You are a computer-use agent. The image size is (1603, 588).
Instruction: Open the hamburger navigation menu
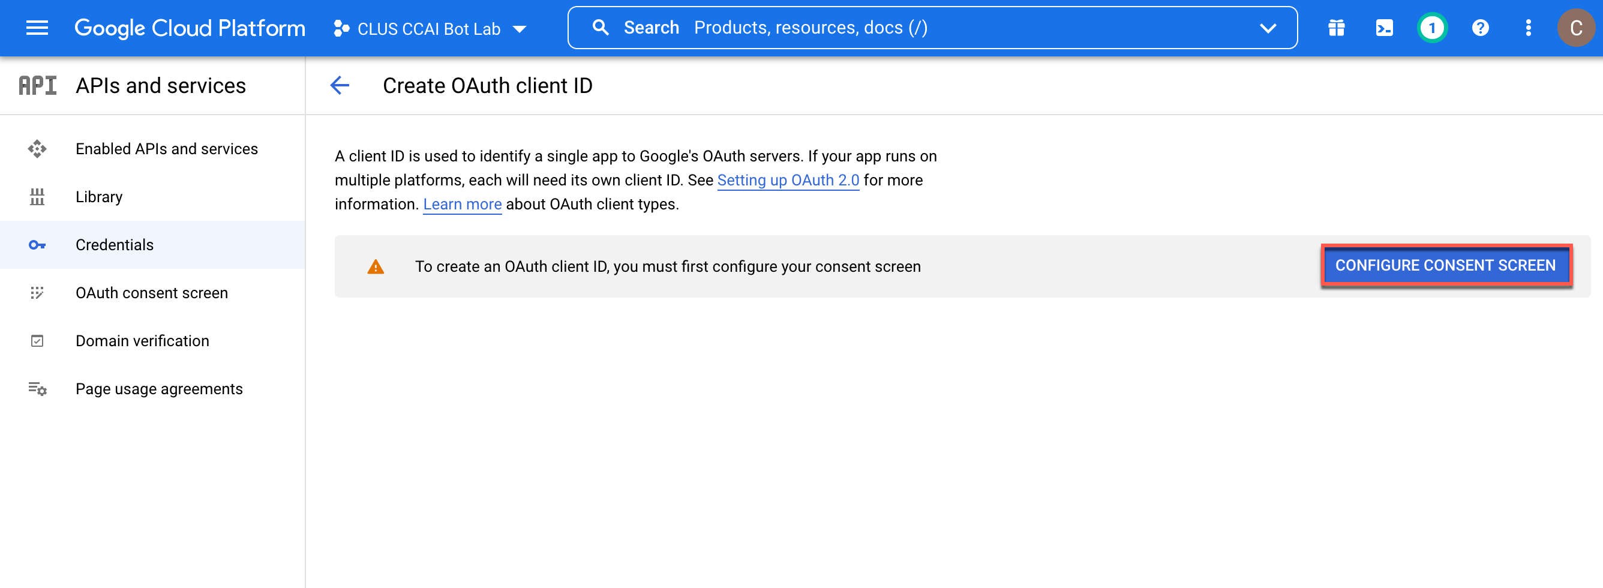point(37,28)
